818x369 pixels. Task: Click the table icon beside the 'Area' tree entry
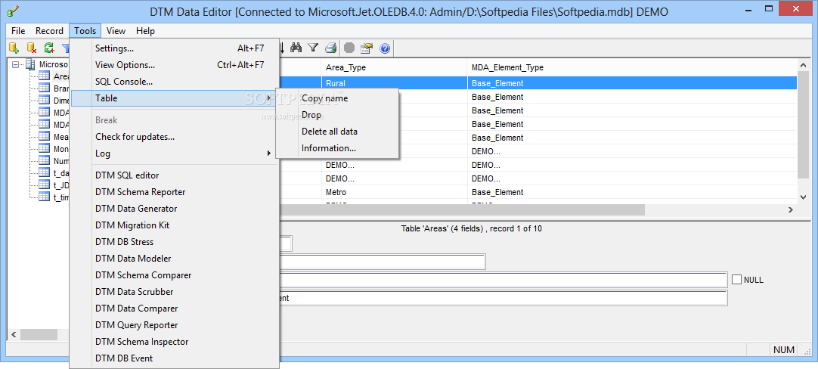(x=45, y=76)
